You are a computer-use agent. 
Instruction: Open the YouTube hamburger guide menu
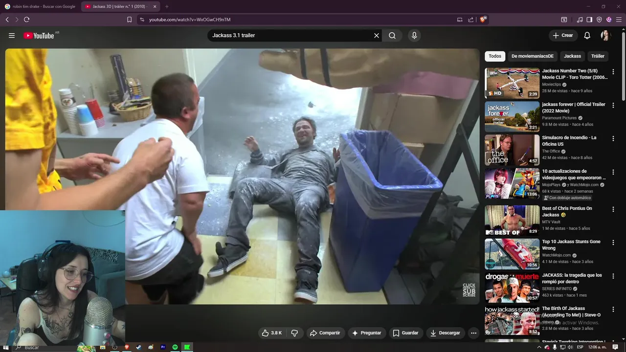click(x=12, y=36)
